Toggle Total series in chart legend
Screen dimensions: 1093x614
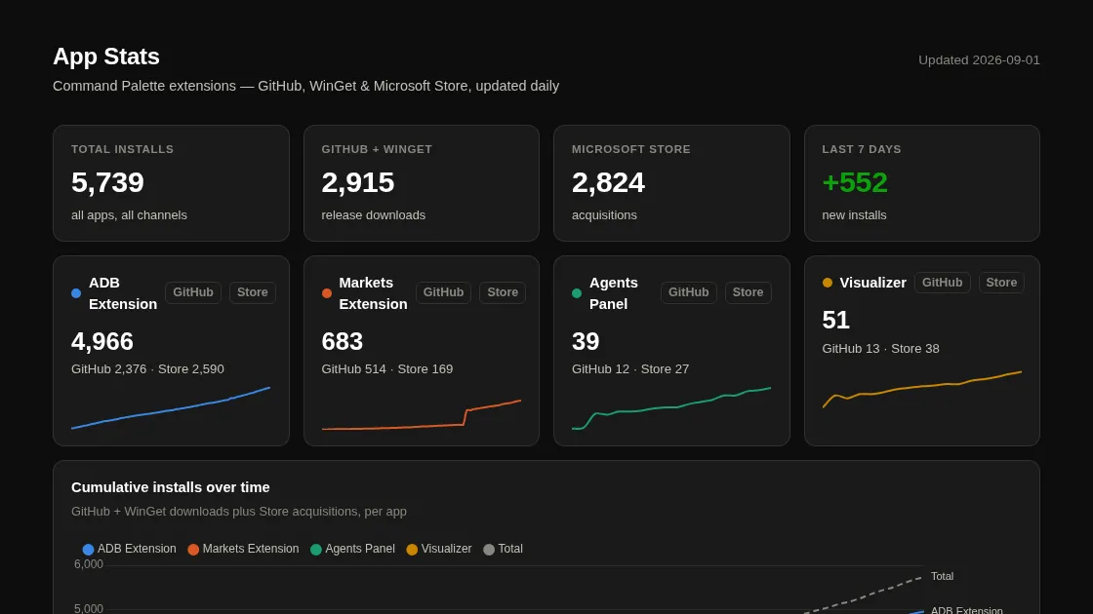504,549
